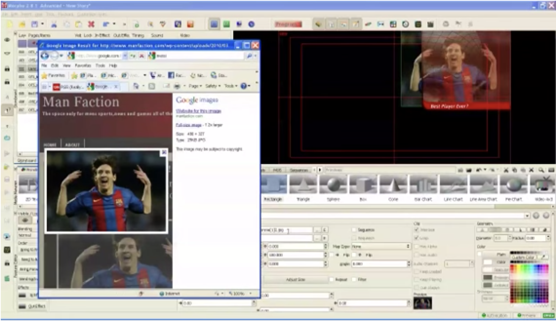Click the Undo arrow icon in toolbar

pos(107,24)
